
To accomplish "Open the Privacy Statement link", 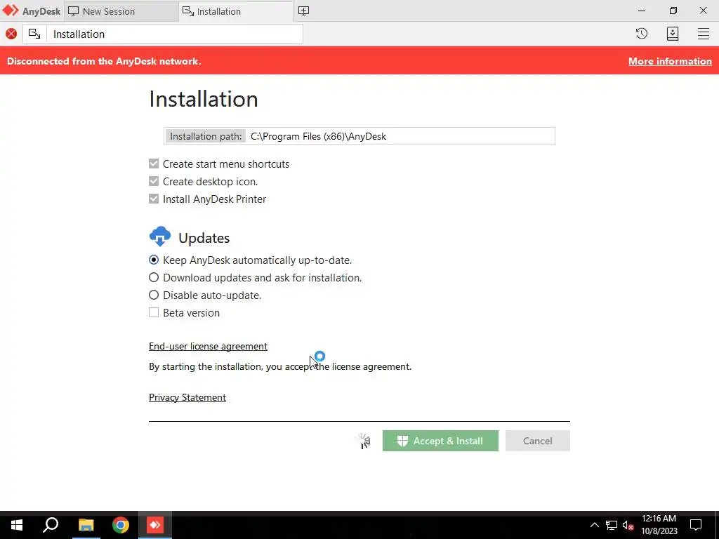I will click(x=187, y=397).
